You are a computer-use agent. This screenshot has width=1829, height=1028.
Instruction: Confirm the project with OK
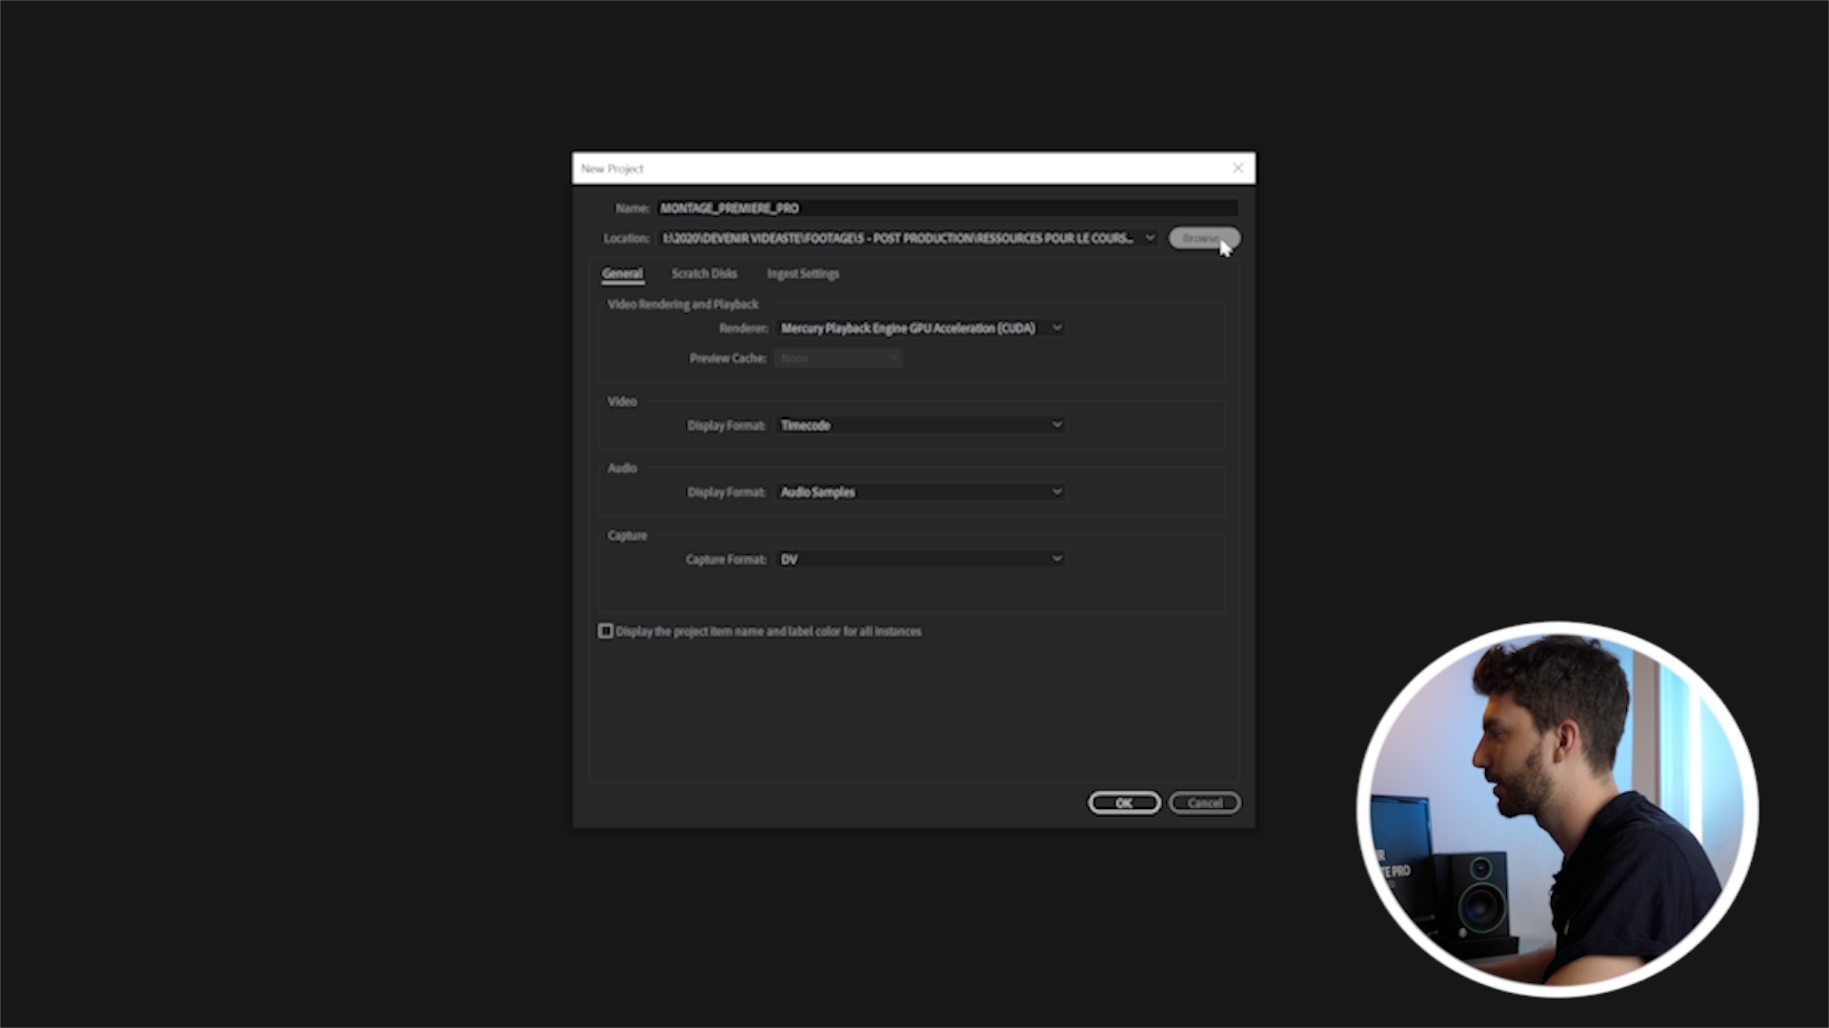tap(1124, 803)
